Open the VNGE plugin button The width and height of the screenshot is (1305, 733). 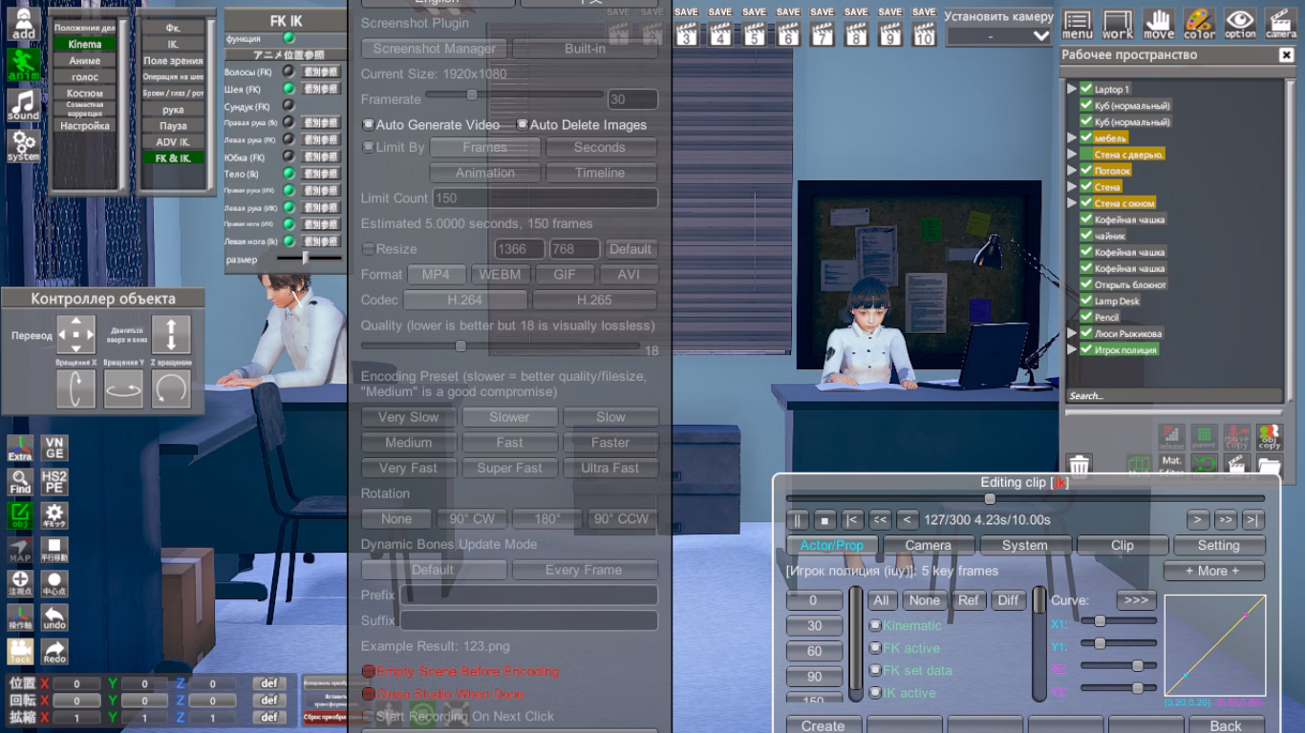coord(54,449)
